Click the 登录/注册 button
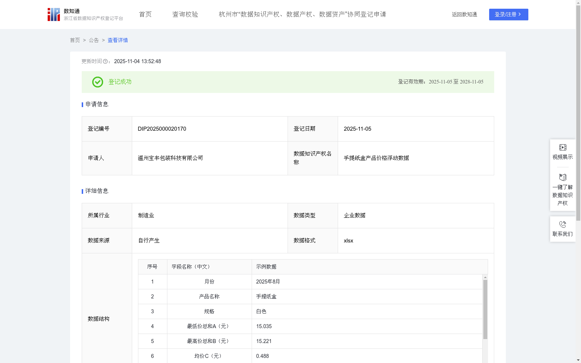Image resolution: width=581 pixels, height=363 pixels. click(508, 15)
